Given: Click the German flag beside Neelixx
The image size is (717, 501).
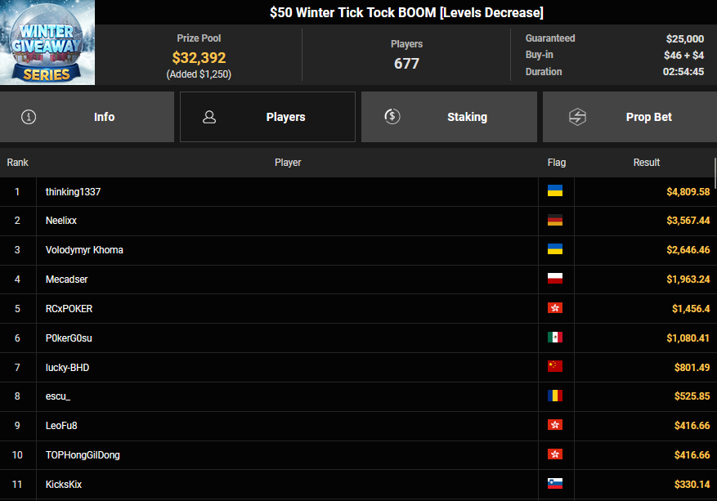Looking at the screenshot, I should [x=555, y=221].
